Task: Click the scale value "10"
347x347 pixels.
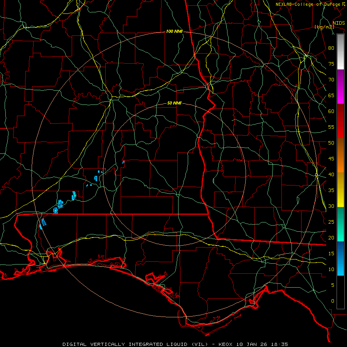Action: 331,270
